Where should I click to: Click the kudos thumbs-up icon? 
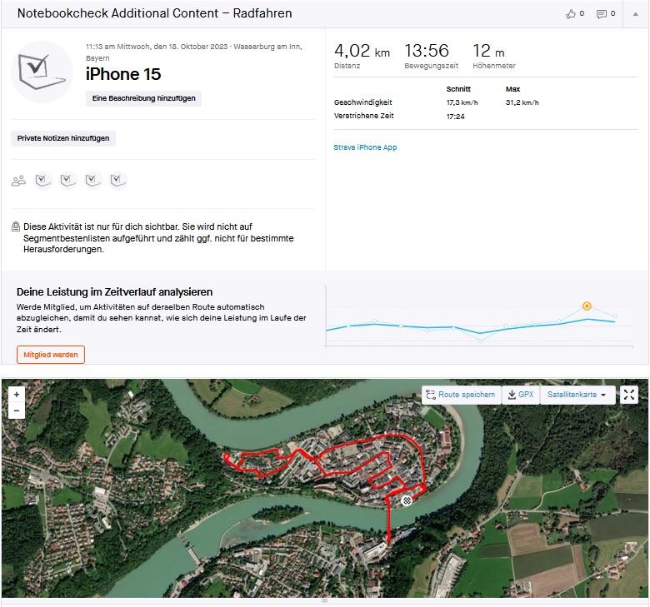tap(571, 14)
